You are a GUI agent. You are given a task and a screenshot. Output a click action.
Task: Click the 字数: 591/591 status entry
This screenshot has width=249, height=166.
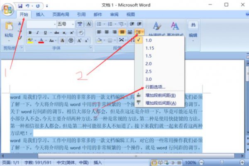[38, 163]
